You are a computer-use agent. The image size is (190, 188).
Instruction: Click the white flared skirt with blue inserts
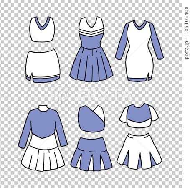pyautogui.click(x=139, y=151)
